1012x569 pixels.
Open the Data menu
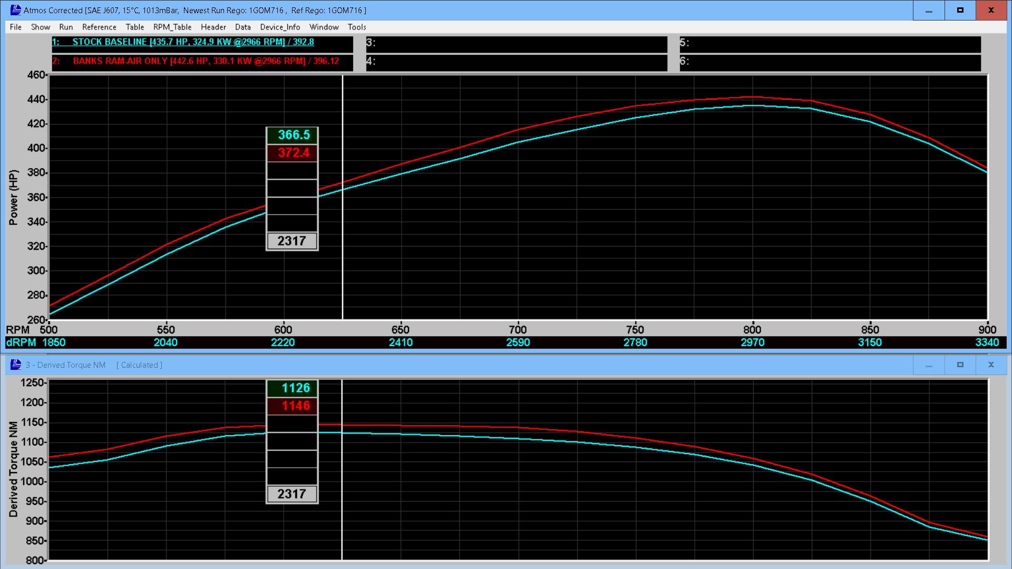(242, 27)
